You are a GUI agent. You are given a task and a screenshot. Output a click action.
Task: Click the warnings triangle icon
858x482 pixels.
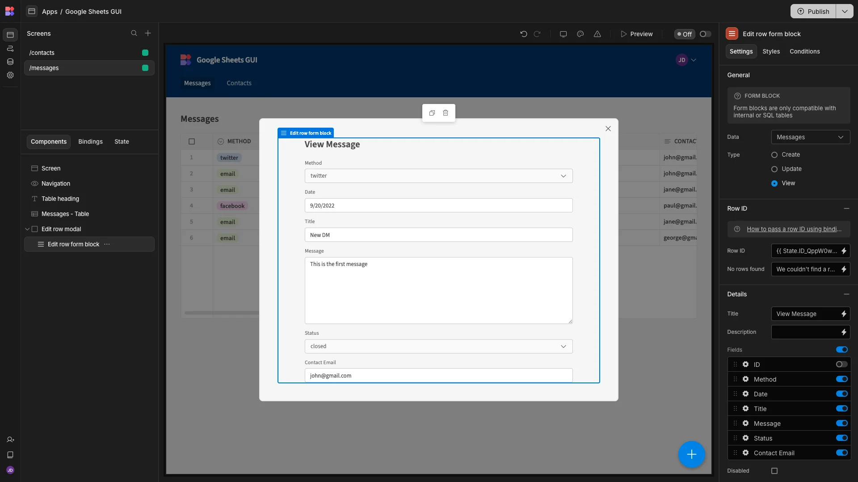pos(597,34)
